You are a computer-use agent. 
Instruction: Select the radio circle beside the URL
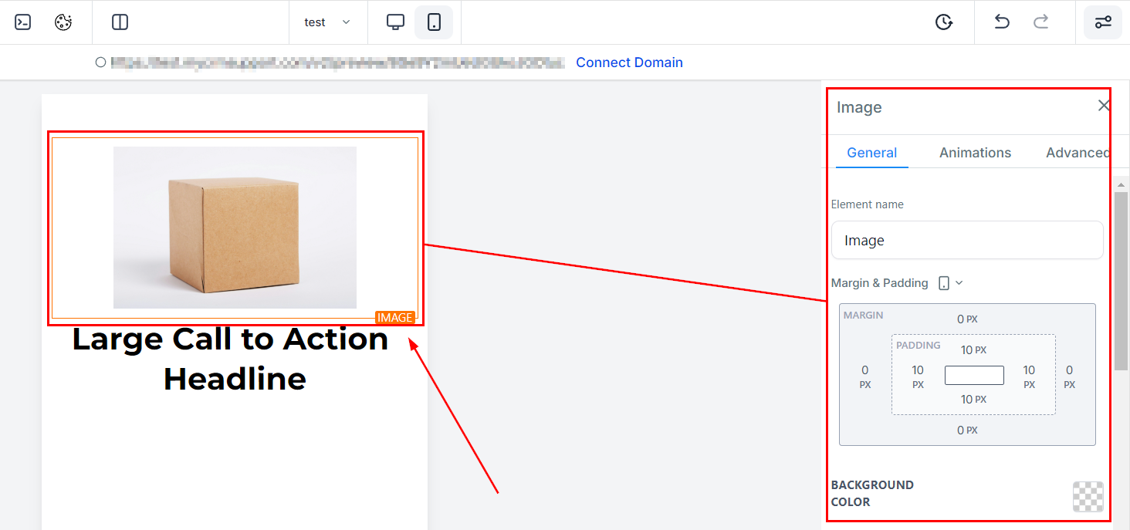[x=100, y=62]
